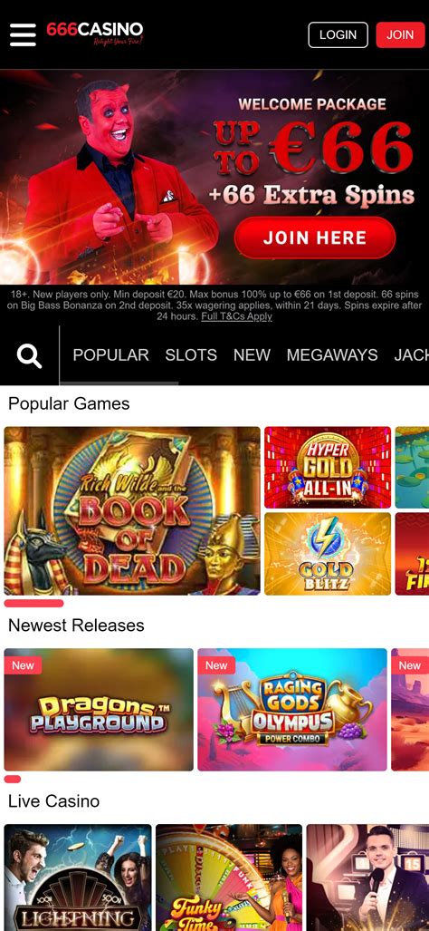Image resolution: width=429 pixels, height=931 pixels.
Task: Open the Funky Time live game
Action: tap(229, 878)
